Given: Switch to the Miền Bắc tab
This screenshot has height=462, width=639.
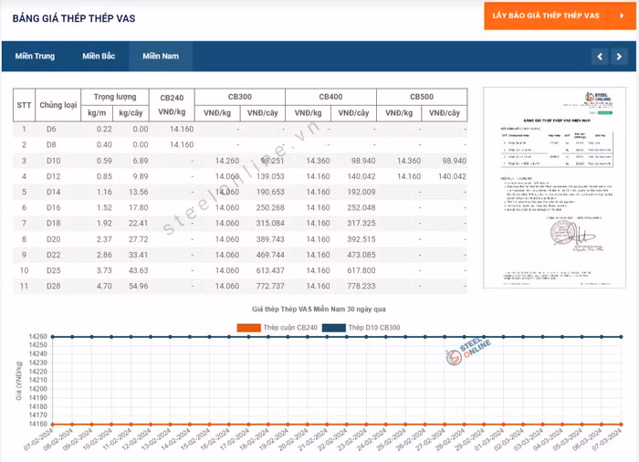Looking at the screenshot, I should tap(99, 57).
